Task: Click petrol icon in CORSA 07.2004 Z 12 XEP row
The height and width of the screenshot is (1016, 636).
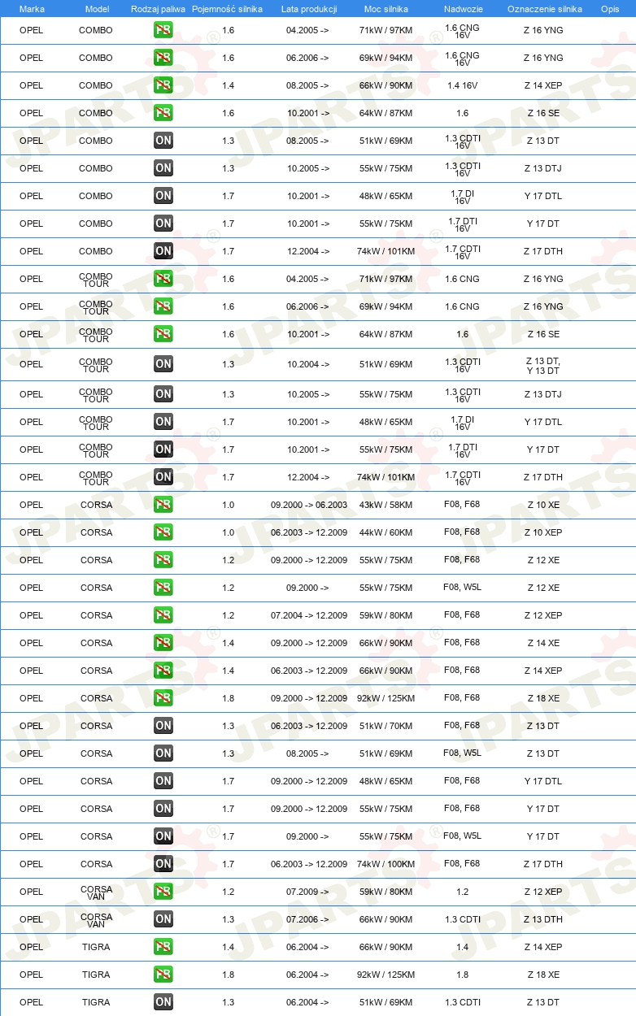Action: [x=163, y=615]
